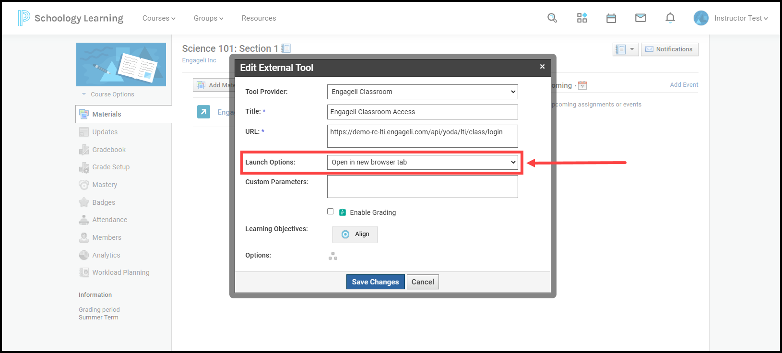Click into the Title input field
This screenshot has height=353, width=782.
tap(423, 112)
